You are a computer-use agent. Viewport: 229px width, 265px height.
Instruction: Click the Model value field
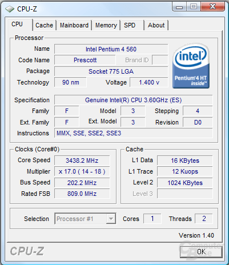[x=133, y=111]
